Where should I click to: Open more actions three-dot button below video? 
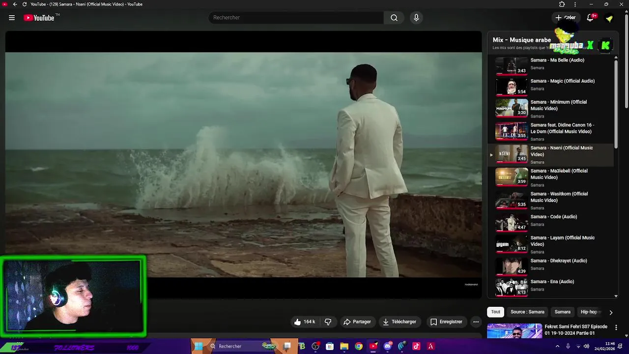point(476,322)
